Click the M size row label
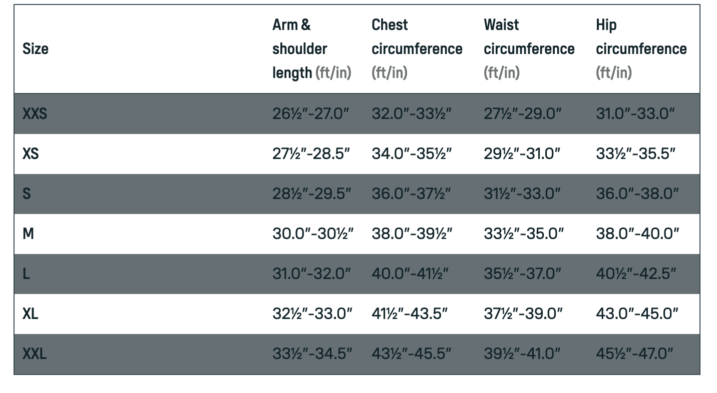 [x=28, y=233]
